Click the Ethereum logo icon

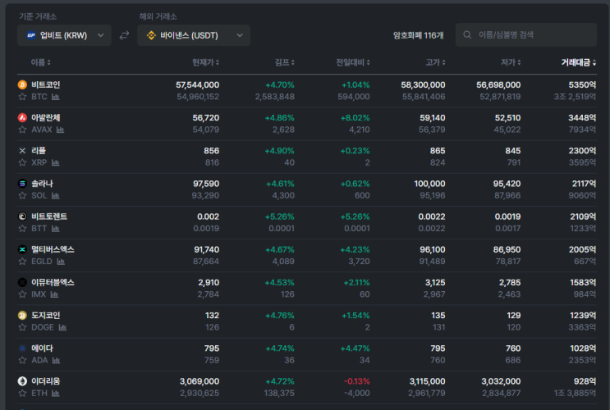[22, 381]
